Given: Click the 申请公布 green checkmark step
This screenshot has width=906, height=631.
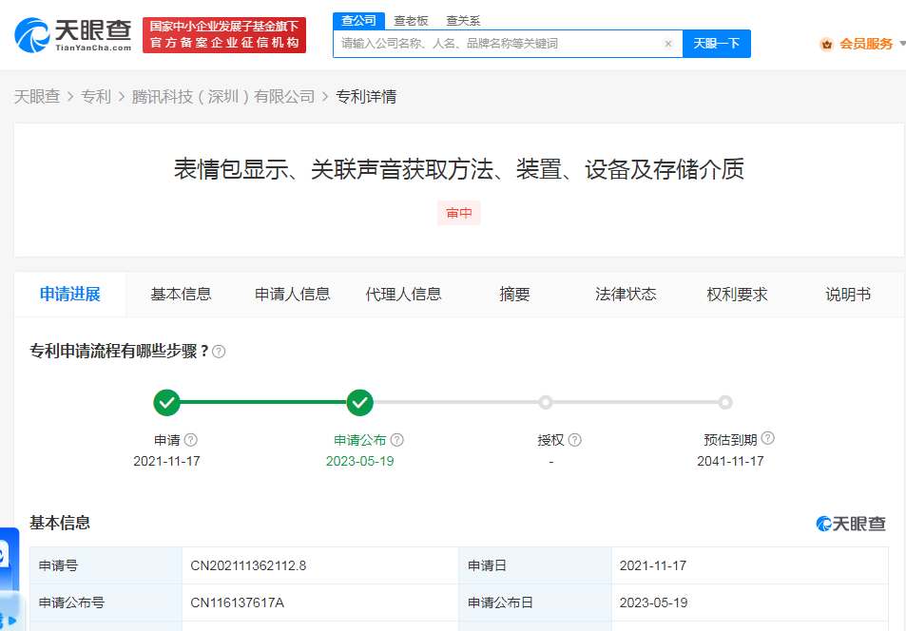Looking at the screenshot, I should pos(360,402).
